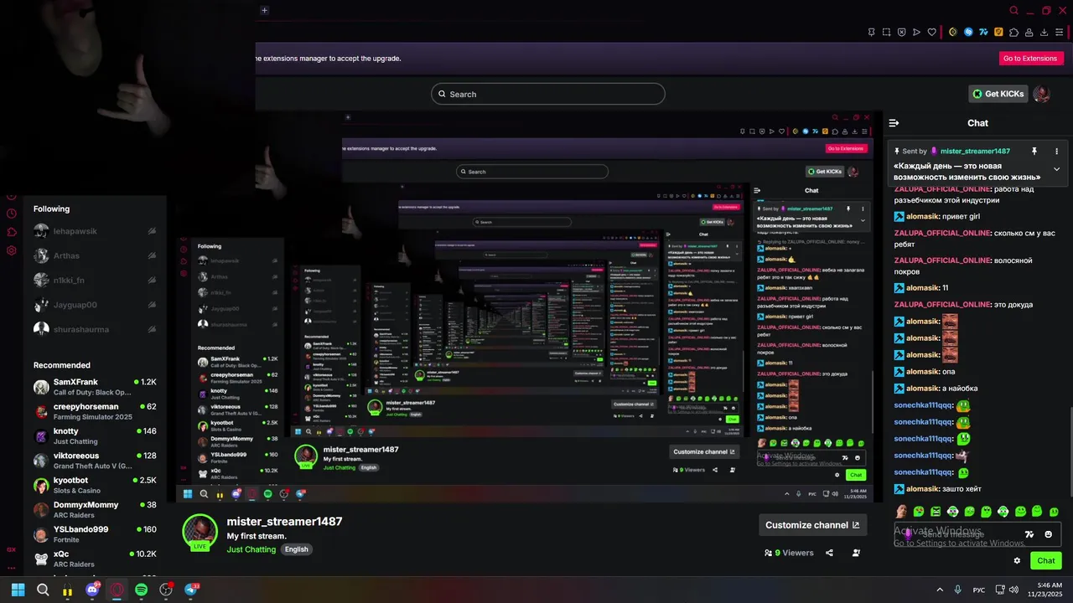1073x603 pixels.
Task: Open Discord from the taskbar
Action: tap(92, 590)
